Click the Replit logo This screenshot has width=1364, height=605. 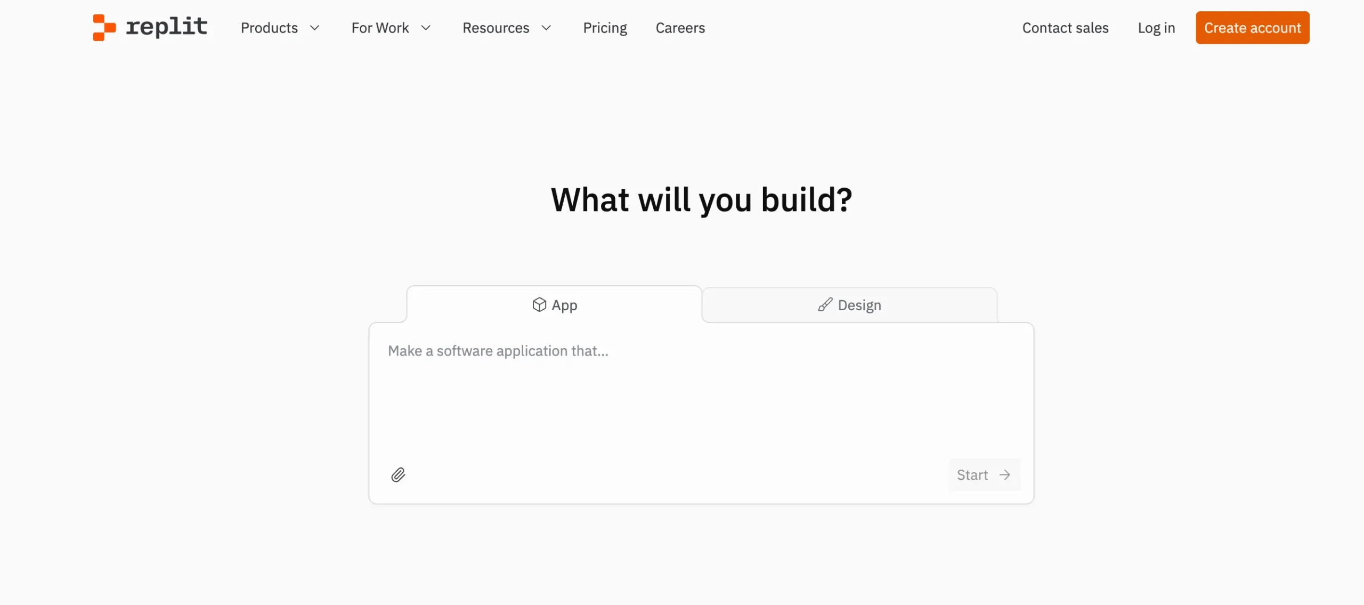(x=150, y=27)
